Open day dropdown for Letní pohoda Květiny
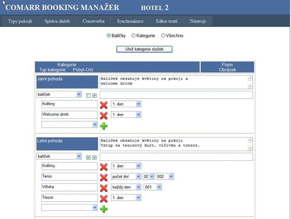The width and height of the screenshot is (291, 219). 126,166
